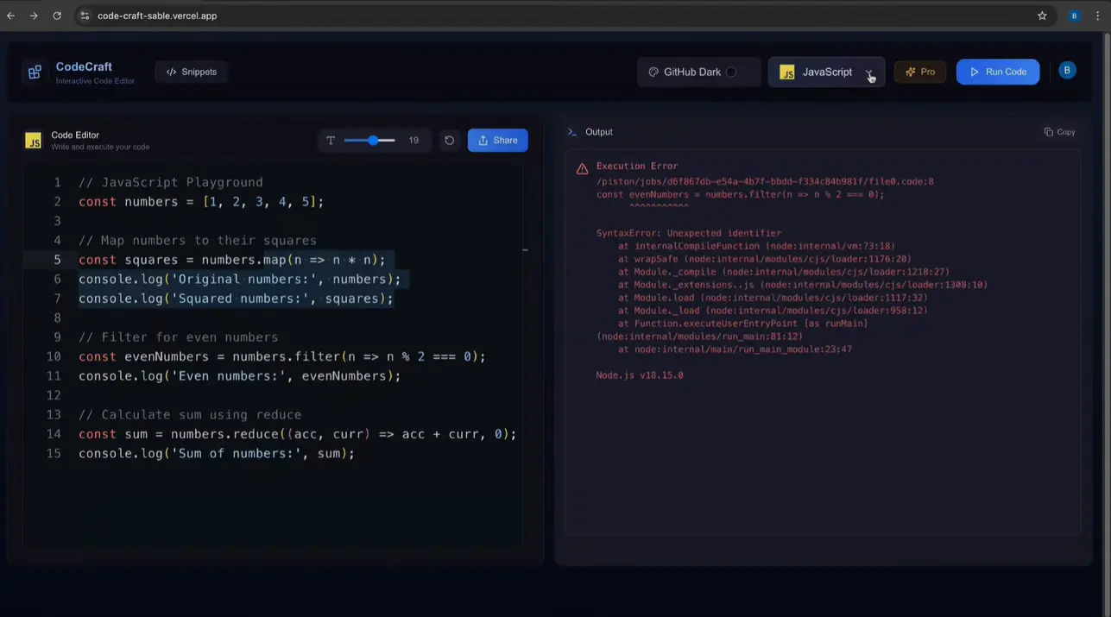Click the address bar URL code-craft-sable.vercel.app
1111x617 pixels.
pyautogui.click(x=157, y=16)
